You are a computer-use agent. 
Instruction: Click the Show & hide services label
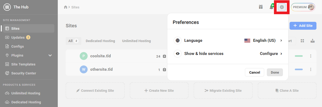[204, 54]
